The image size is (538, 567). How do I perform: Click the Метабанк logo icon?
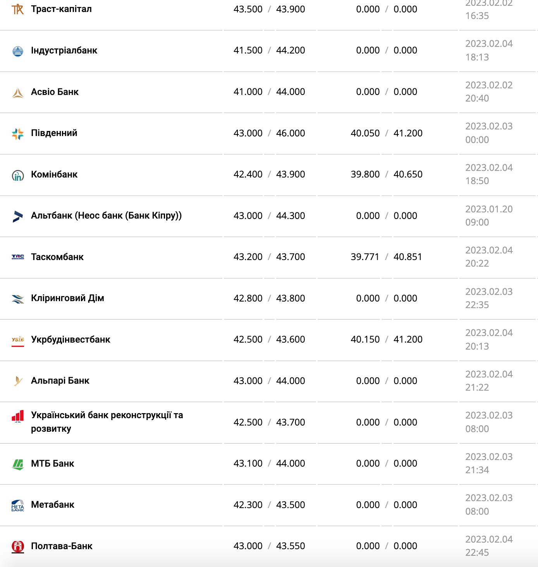point(18,505)
